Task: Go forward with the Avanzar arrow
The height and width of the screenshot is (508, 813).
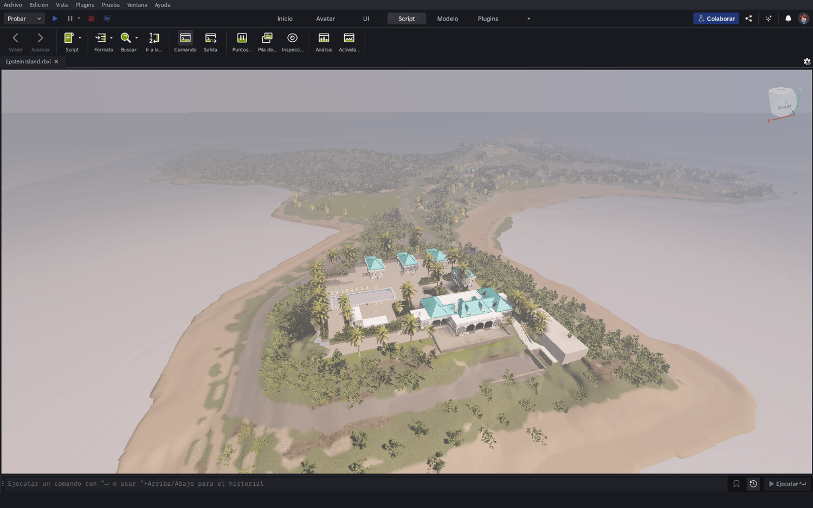Action: coord(40,42)
